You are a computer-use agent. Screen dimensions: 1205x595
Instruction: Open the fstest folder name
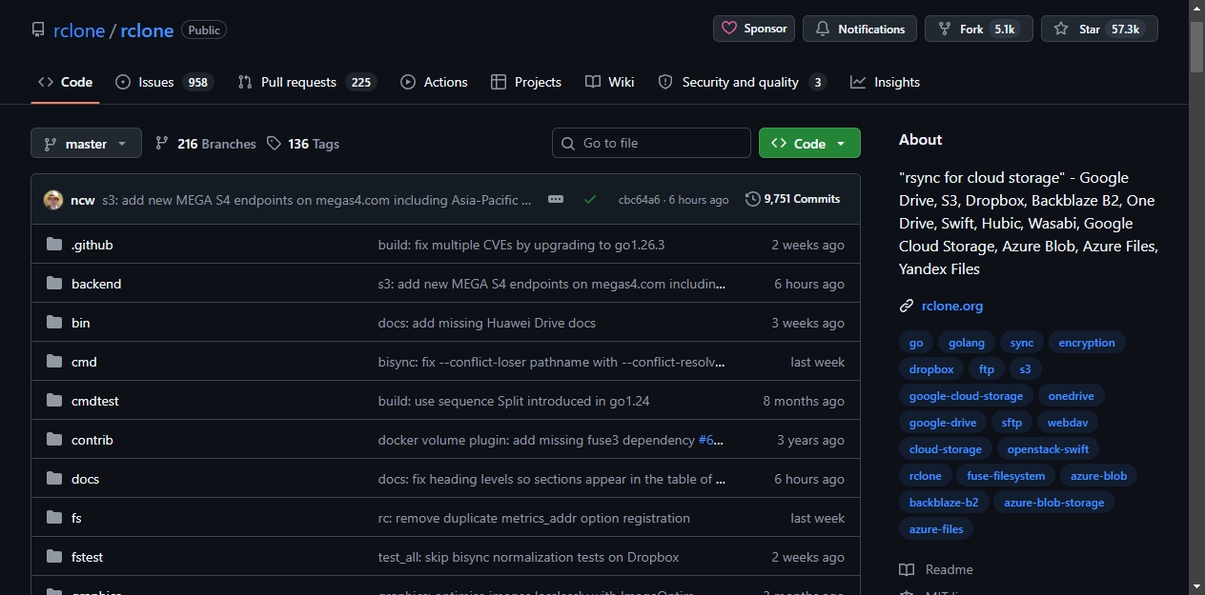tap(87, 557)
